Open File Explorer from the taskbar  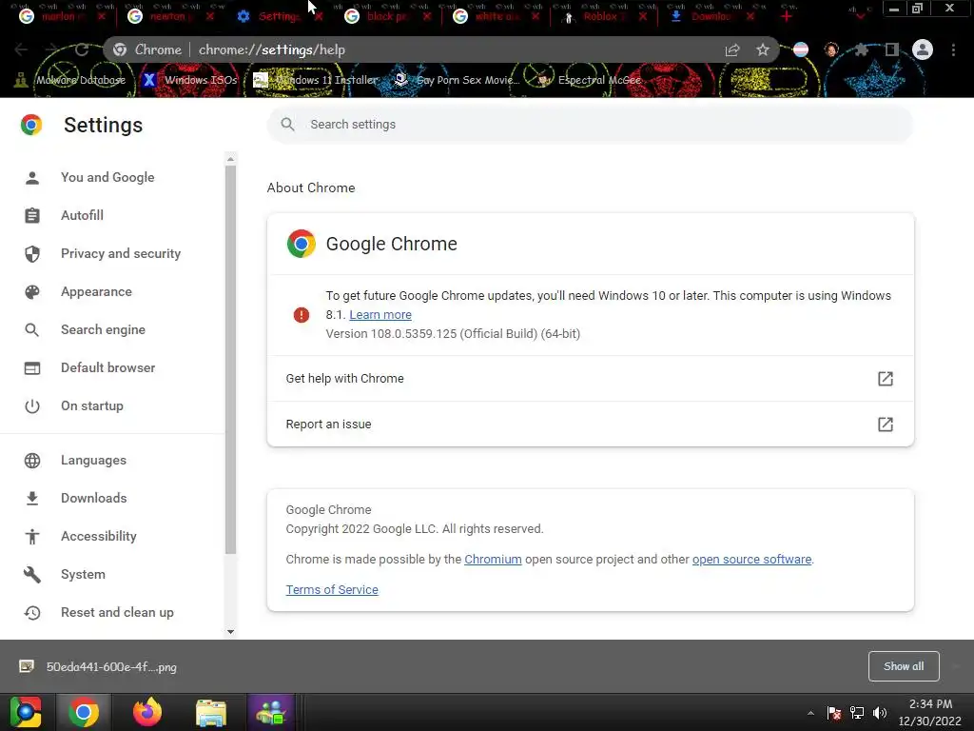click(x=211, y=712)
